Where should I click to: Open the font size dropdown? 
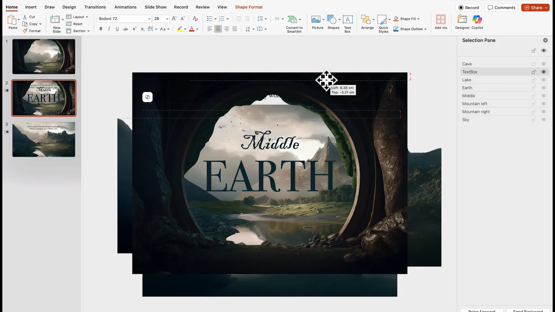167,18
